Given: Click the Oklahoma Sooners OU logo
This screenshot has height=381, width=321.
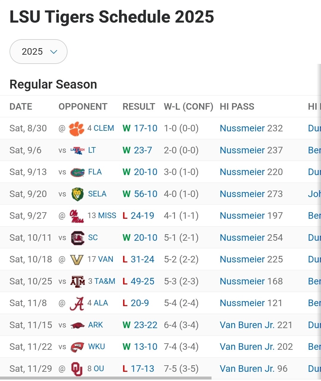Looking at the screenshot, I should pyautogui.click(x=76, y=369).
